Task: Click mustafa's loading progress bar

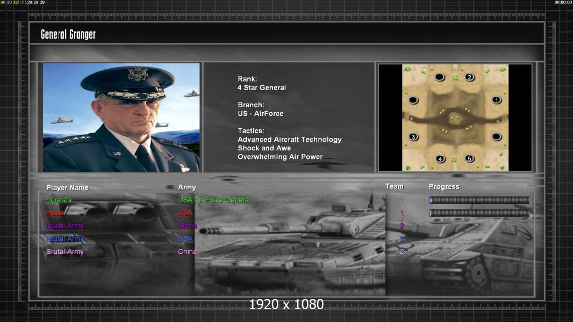Action: point(479,200)
